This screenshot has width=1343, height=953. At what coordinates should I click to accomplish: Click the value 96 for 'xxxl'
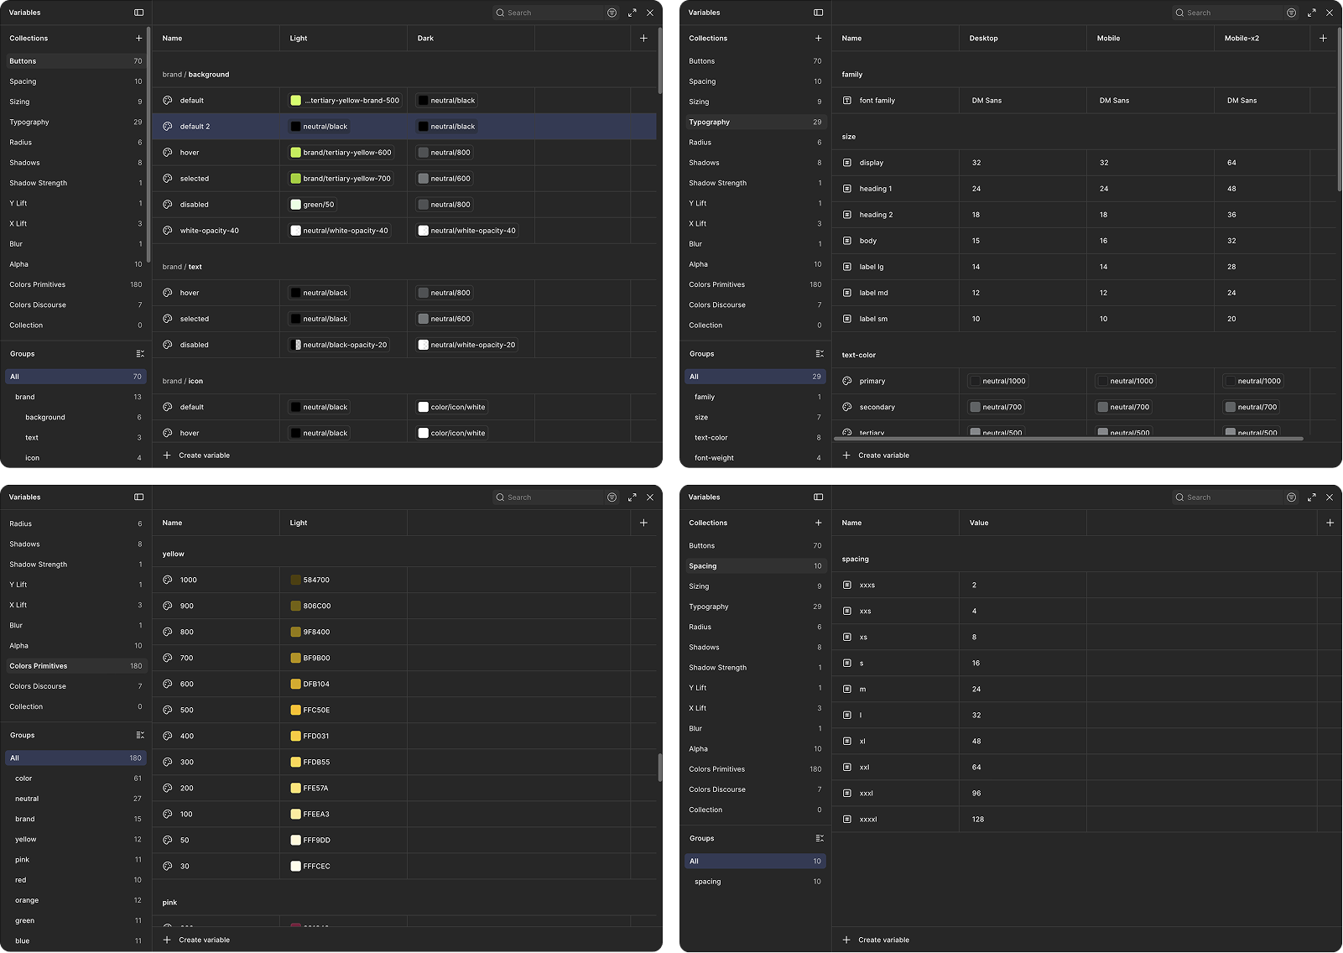pyautogui.click(x=976, y=794)
